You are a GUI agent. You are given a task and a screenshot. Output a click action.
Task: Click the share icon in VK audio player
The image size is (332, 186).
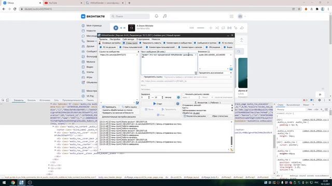[x=242, y=28]
